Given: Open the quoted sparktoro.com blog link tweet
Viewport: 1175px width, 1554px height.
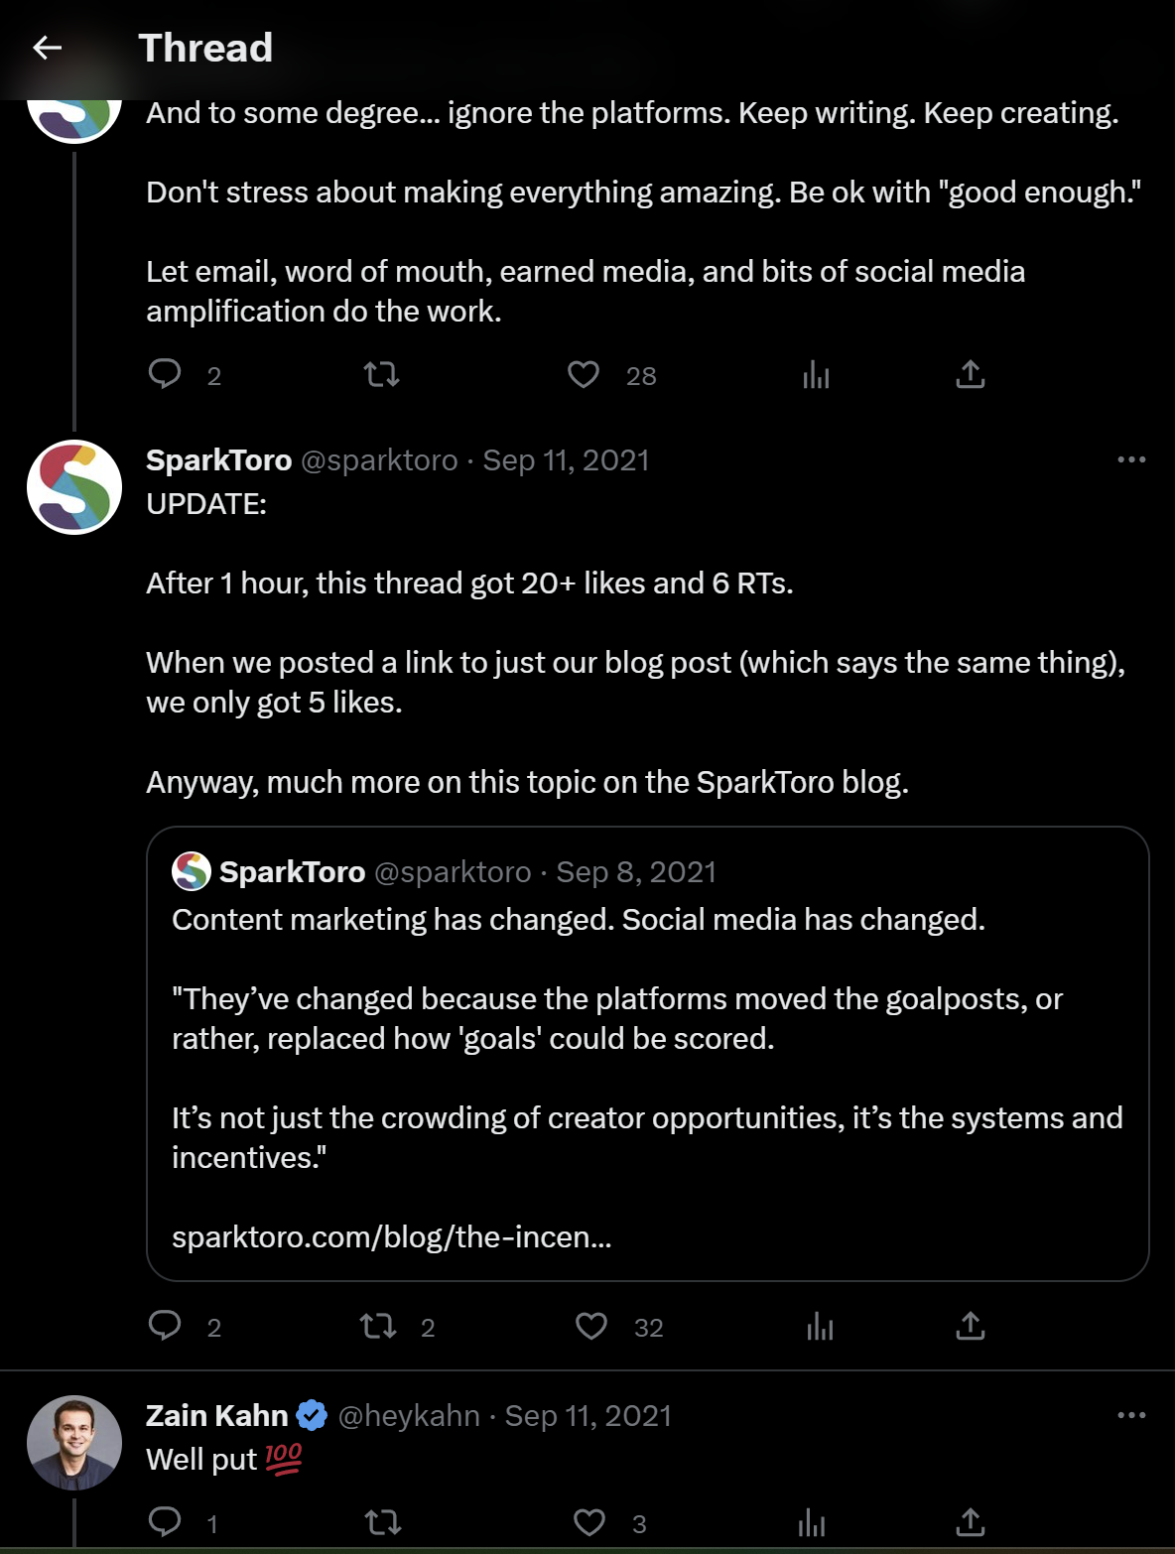Looking at the screenshot, I should (647, 1053).
